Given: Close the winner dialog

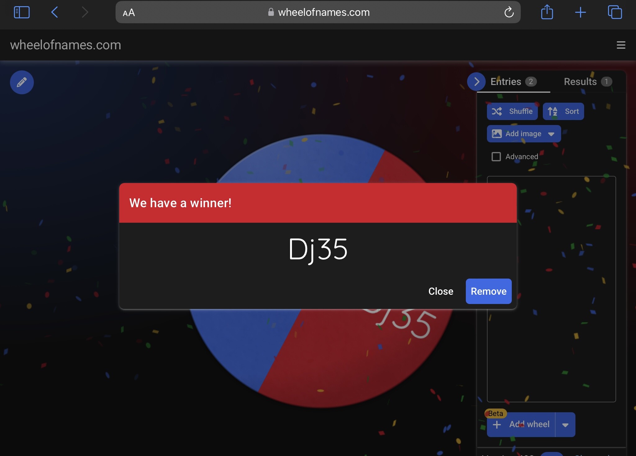Looking at the screenshot, I should pyautogui.click(x=441, y=291).
